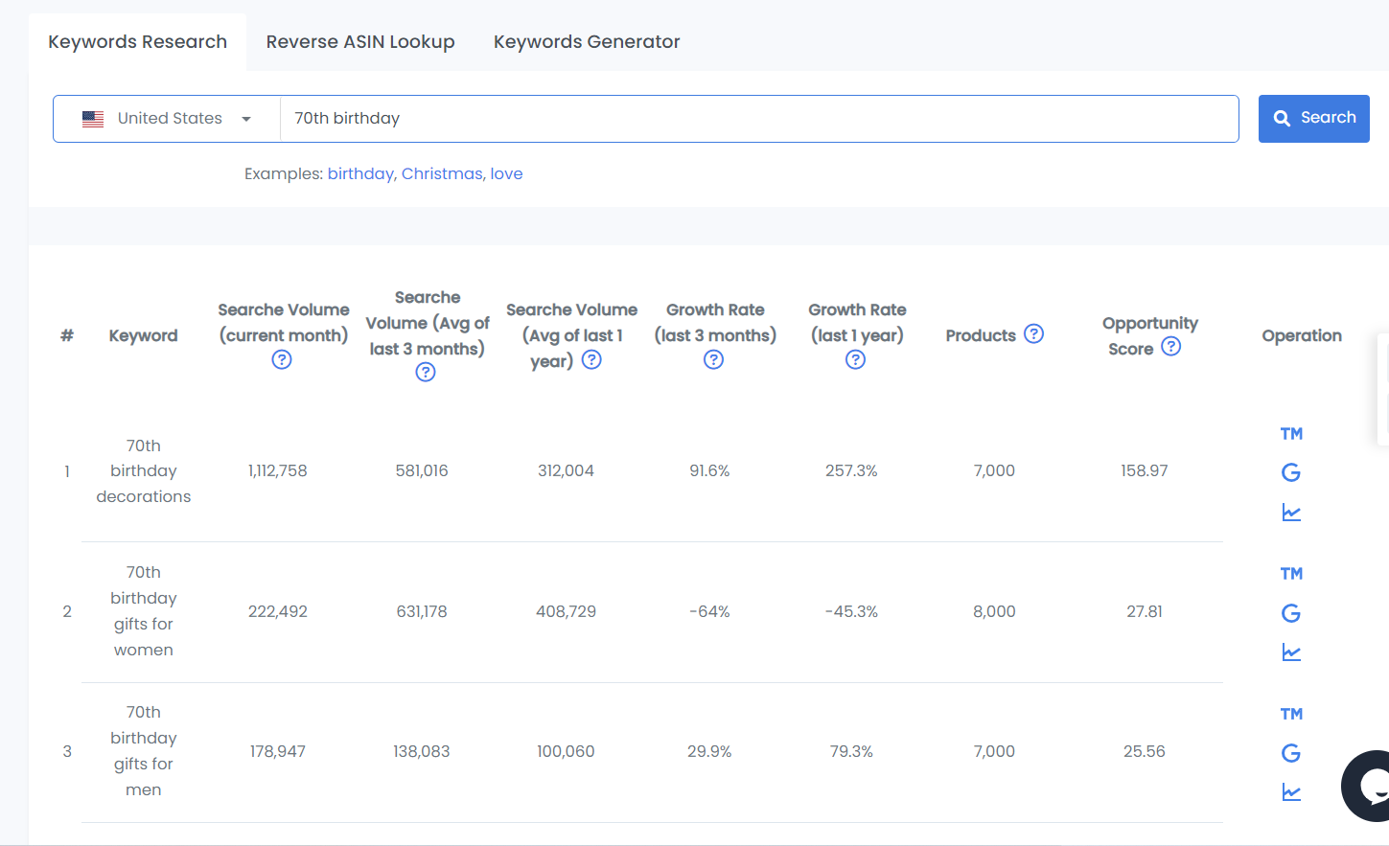The width and height of the screenshot is (1389, 846).
Task: Trend chart icon for 70th birthday gifts for men
Action: coord(1291,792)
